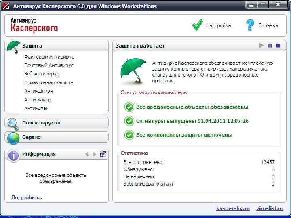Open the kaspersky.ru link

pyautogui.click(x=233, y=208)
